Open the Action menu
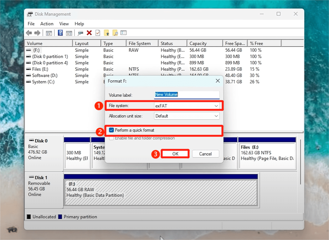The width and height of the screenshot is (329, 240). point(47,24)
